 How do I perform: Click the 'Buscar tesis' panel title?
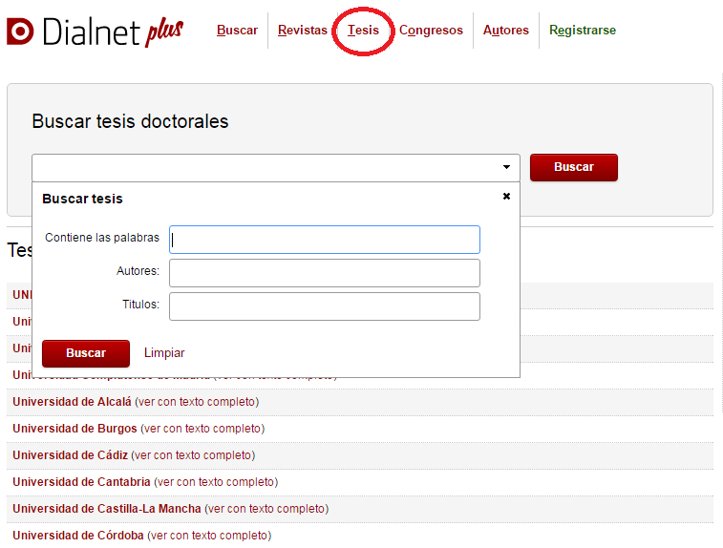(x=82, y=199)
